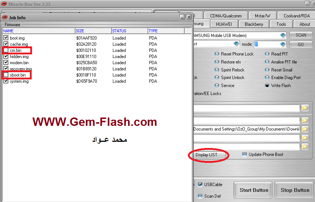Click the SCAN button
Viewport: 315px width, 202px height.
[x=301, y=35]
